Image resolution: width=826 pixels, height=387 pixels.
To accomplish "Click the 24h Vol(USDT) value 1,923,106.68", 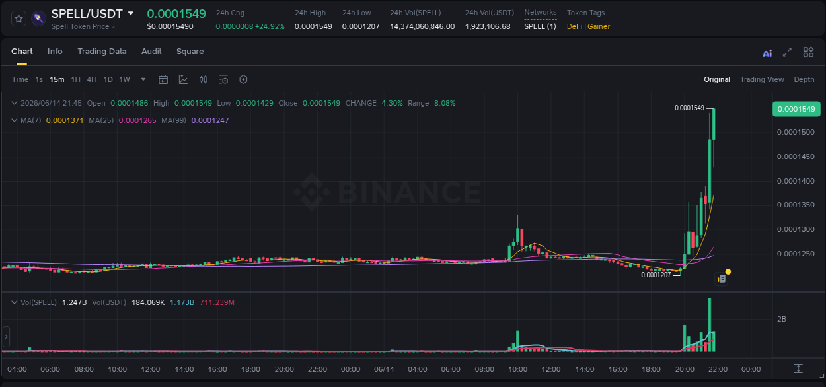I will pyautogui.click(x=488, y=26).
